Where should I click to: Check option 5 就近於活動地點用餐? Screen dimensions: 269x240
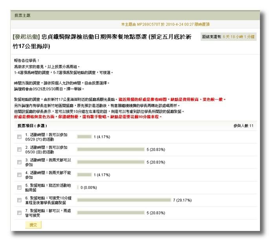coord(19,187)
